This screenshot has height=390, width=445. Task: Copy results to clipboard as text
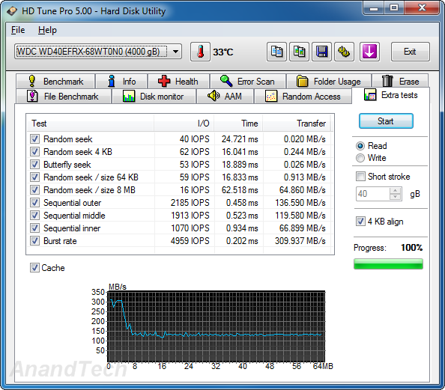point(276,52)
